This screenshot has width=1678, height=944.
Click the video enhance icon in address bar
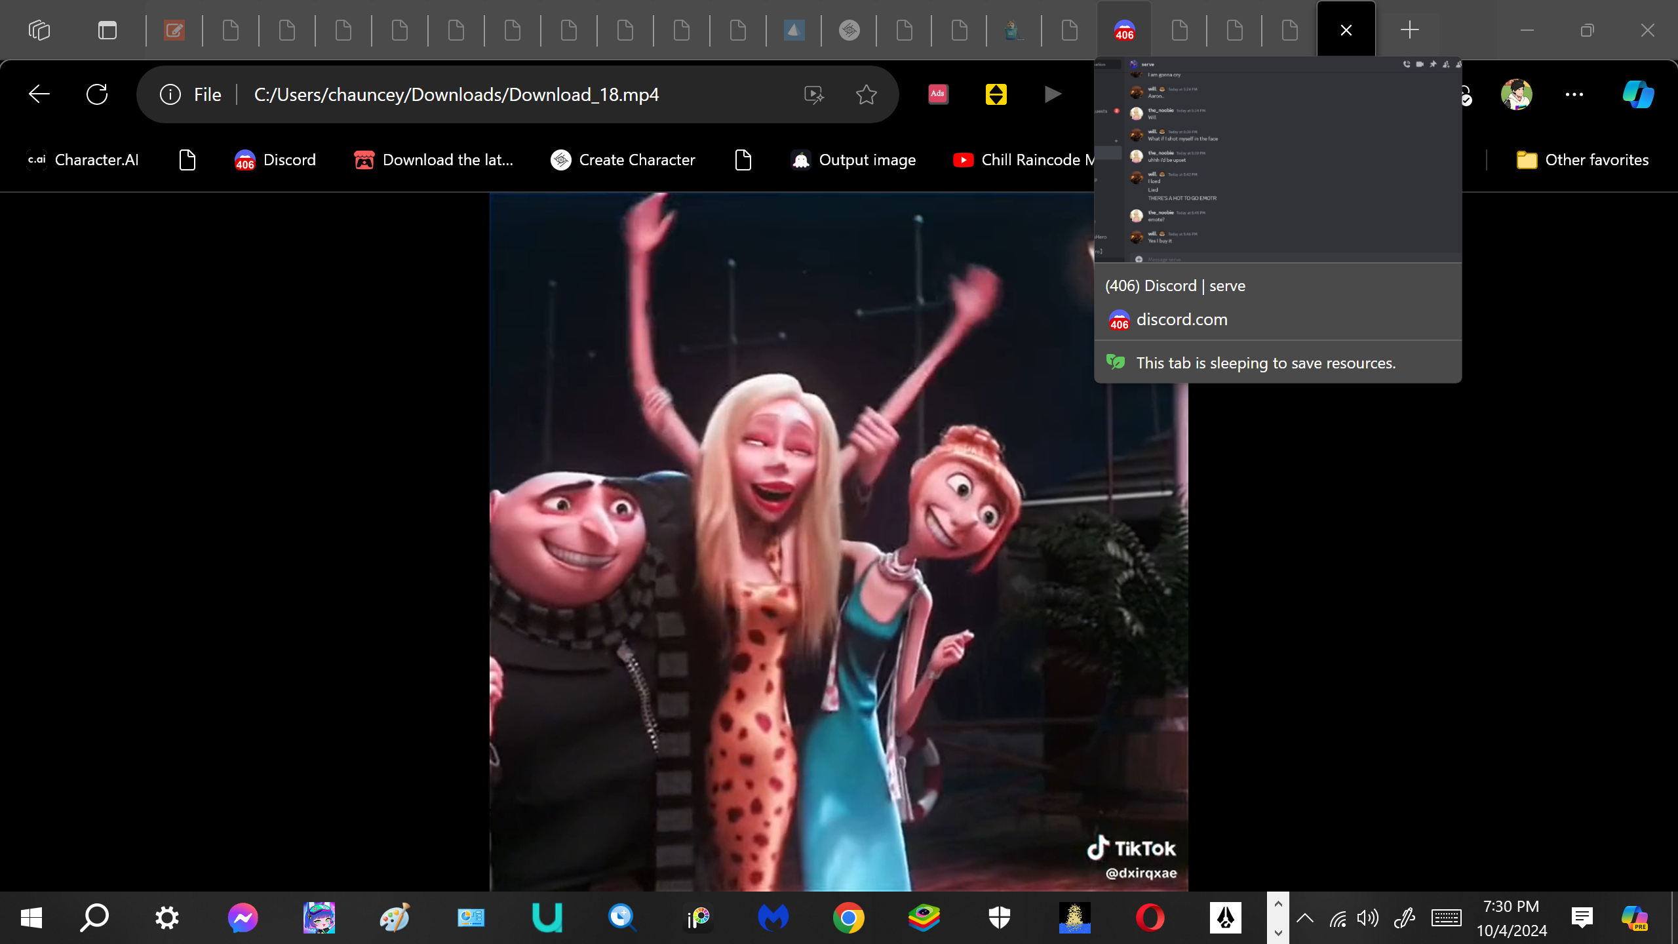click(814, 94)
